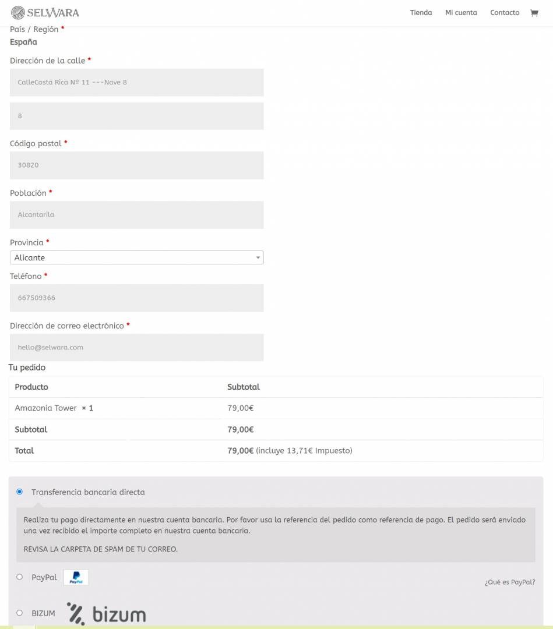This screenshot has height=629, width=553.
Task: Click the Amazonia Tower product row
Action: click(276, 408)
